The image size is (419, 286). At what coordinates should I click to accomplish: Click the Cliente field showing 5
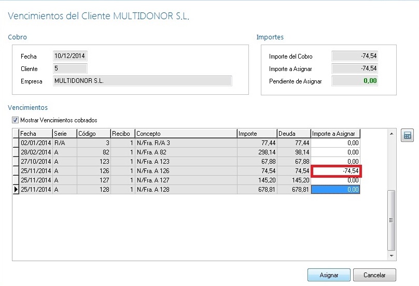pos(70,68)
